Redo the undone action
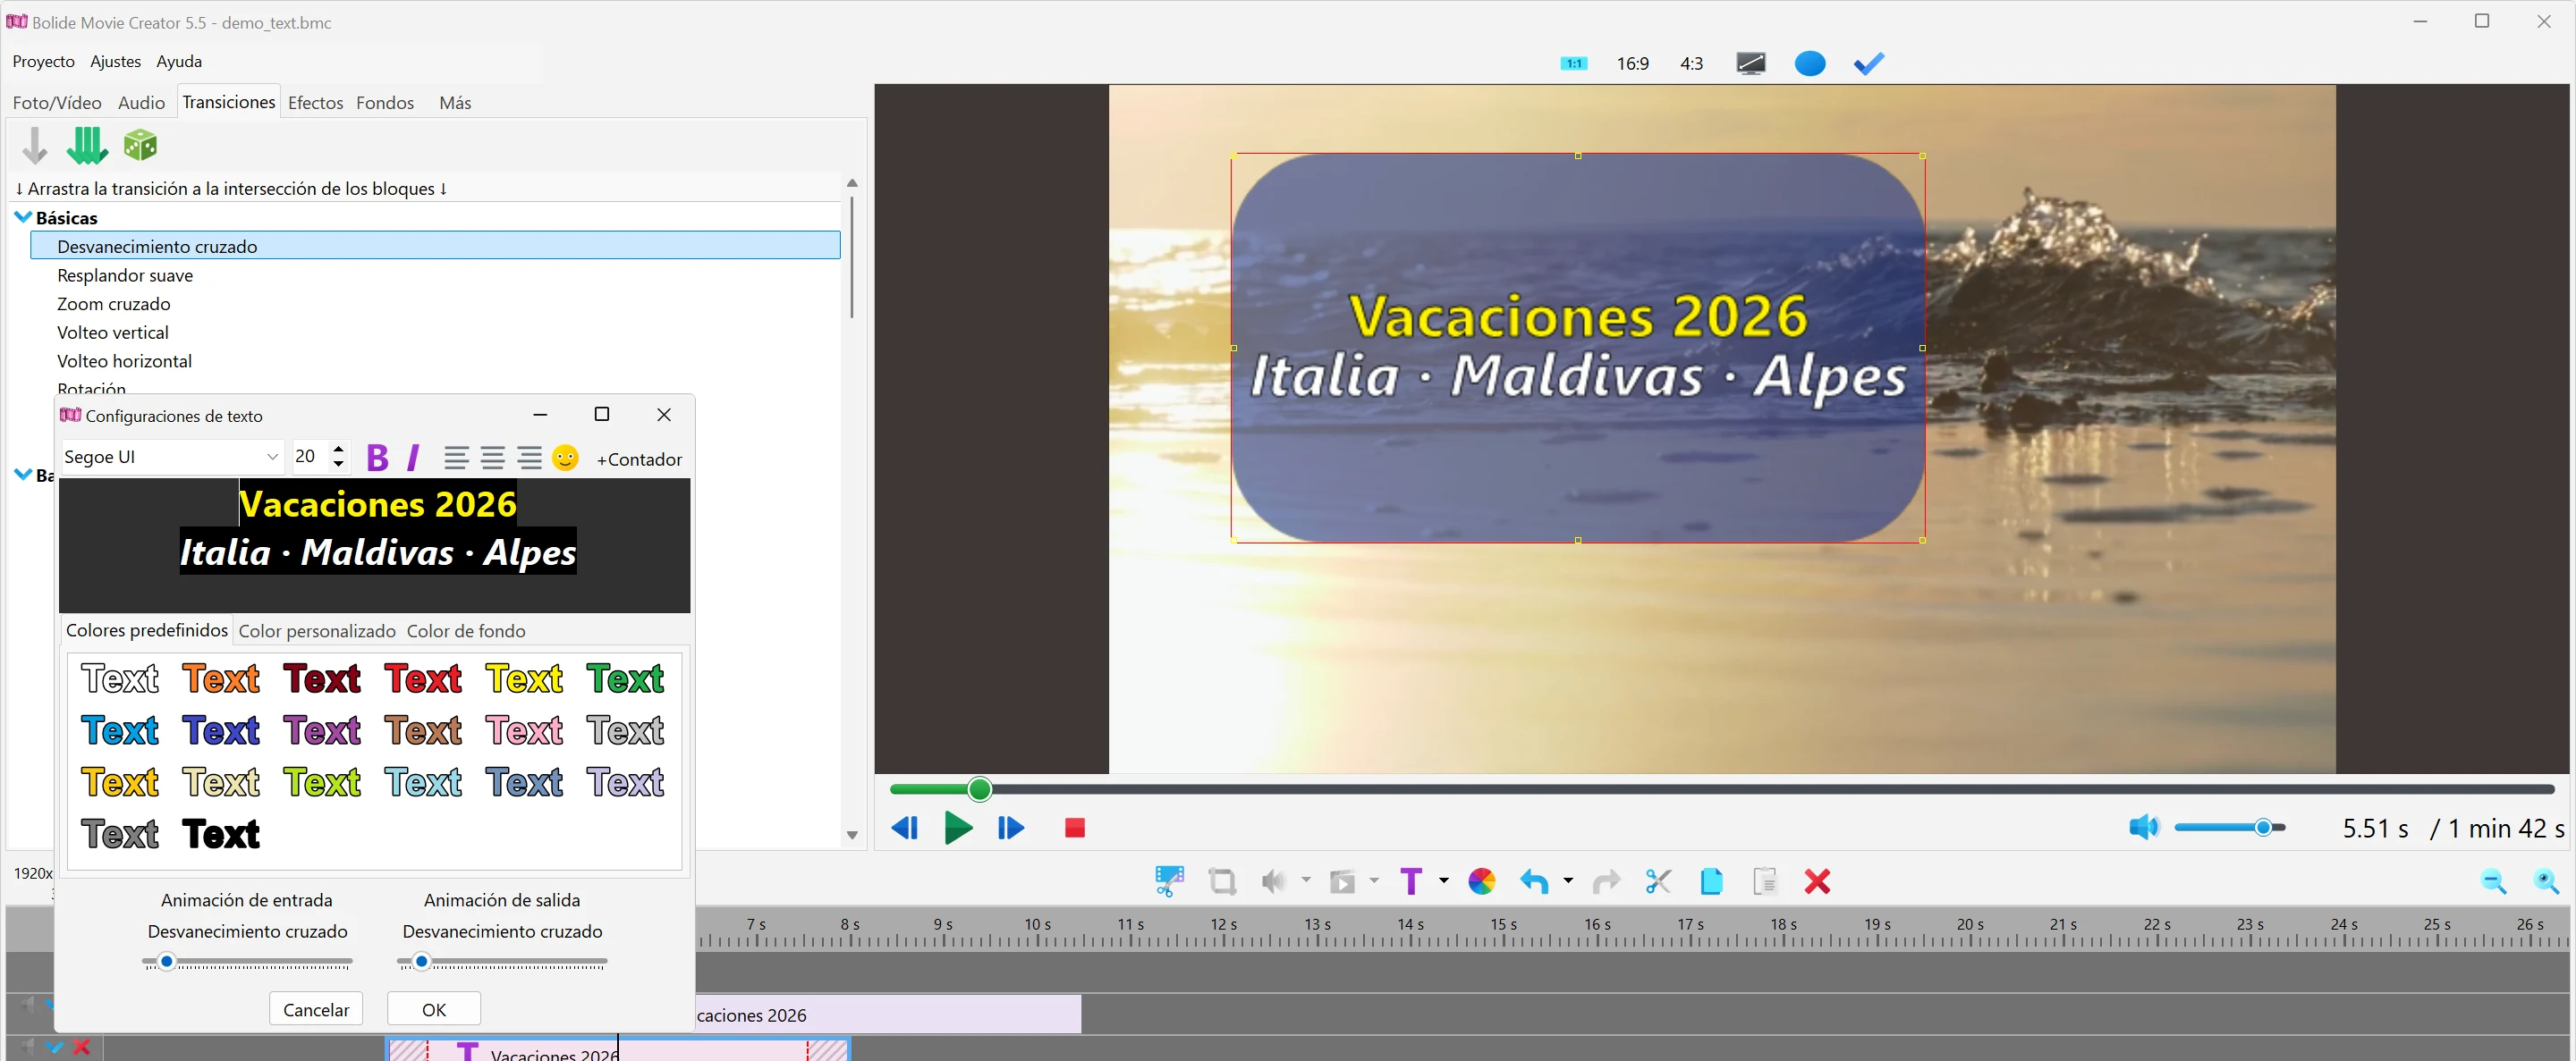 click(1606, 881)
